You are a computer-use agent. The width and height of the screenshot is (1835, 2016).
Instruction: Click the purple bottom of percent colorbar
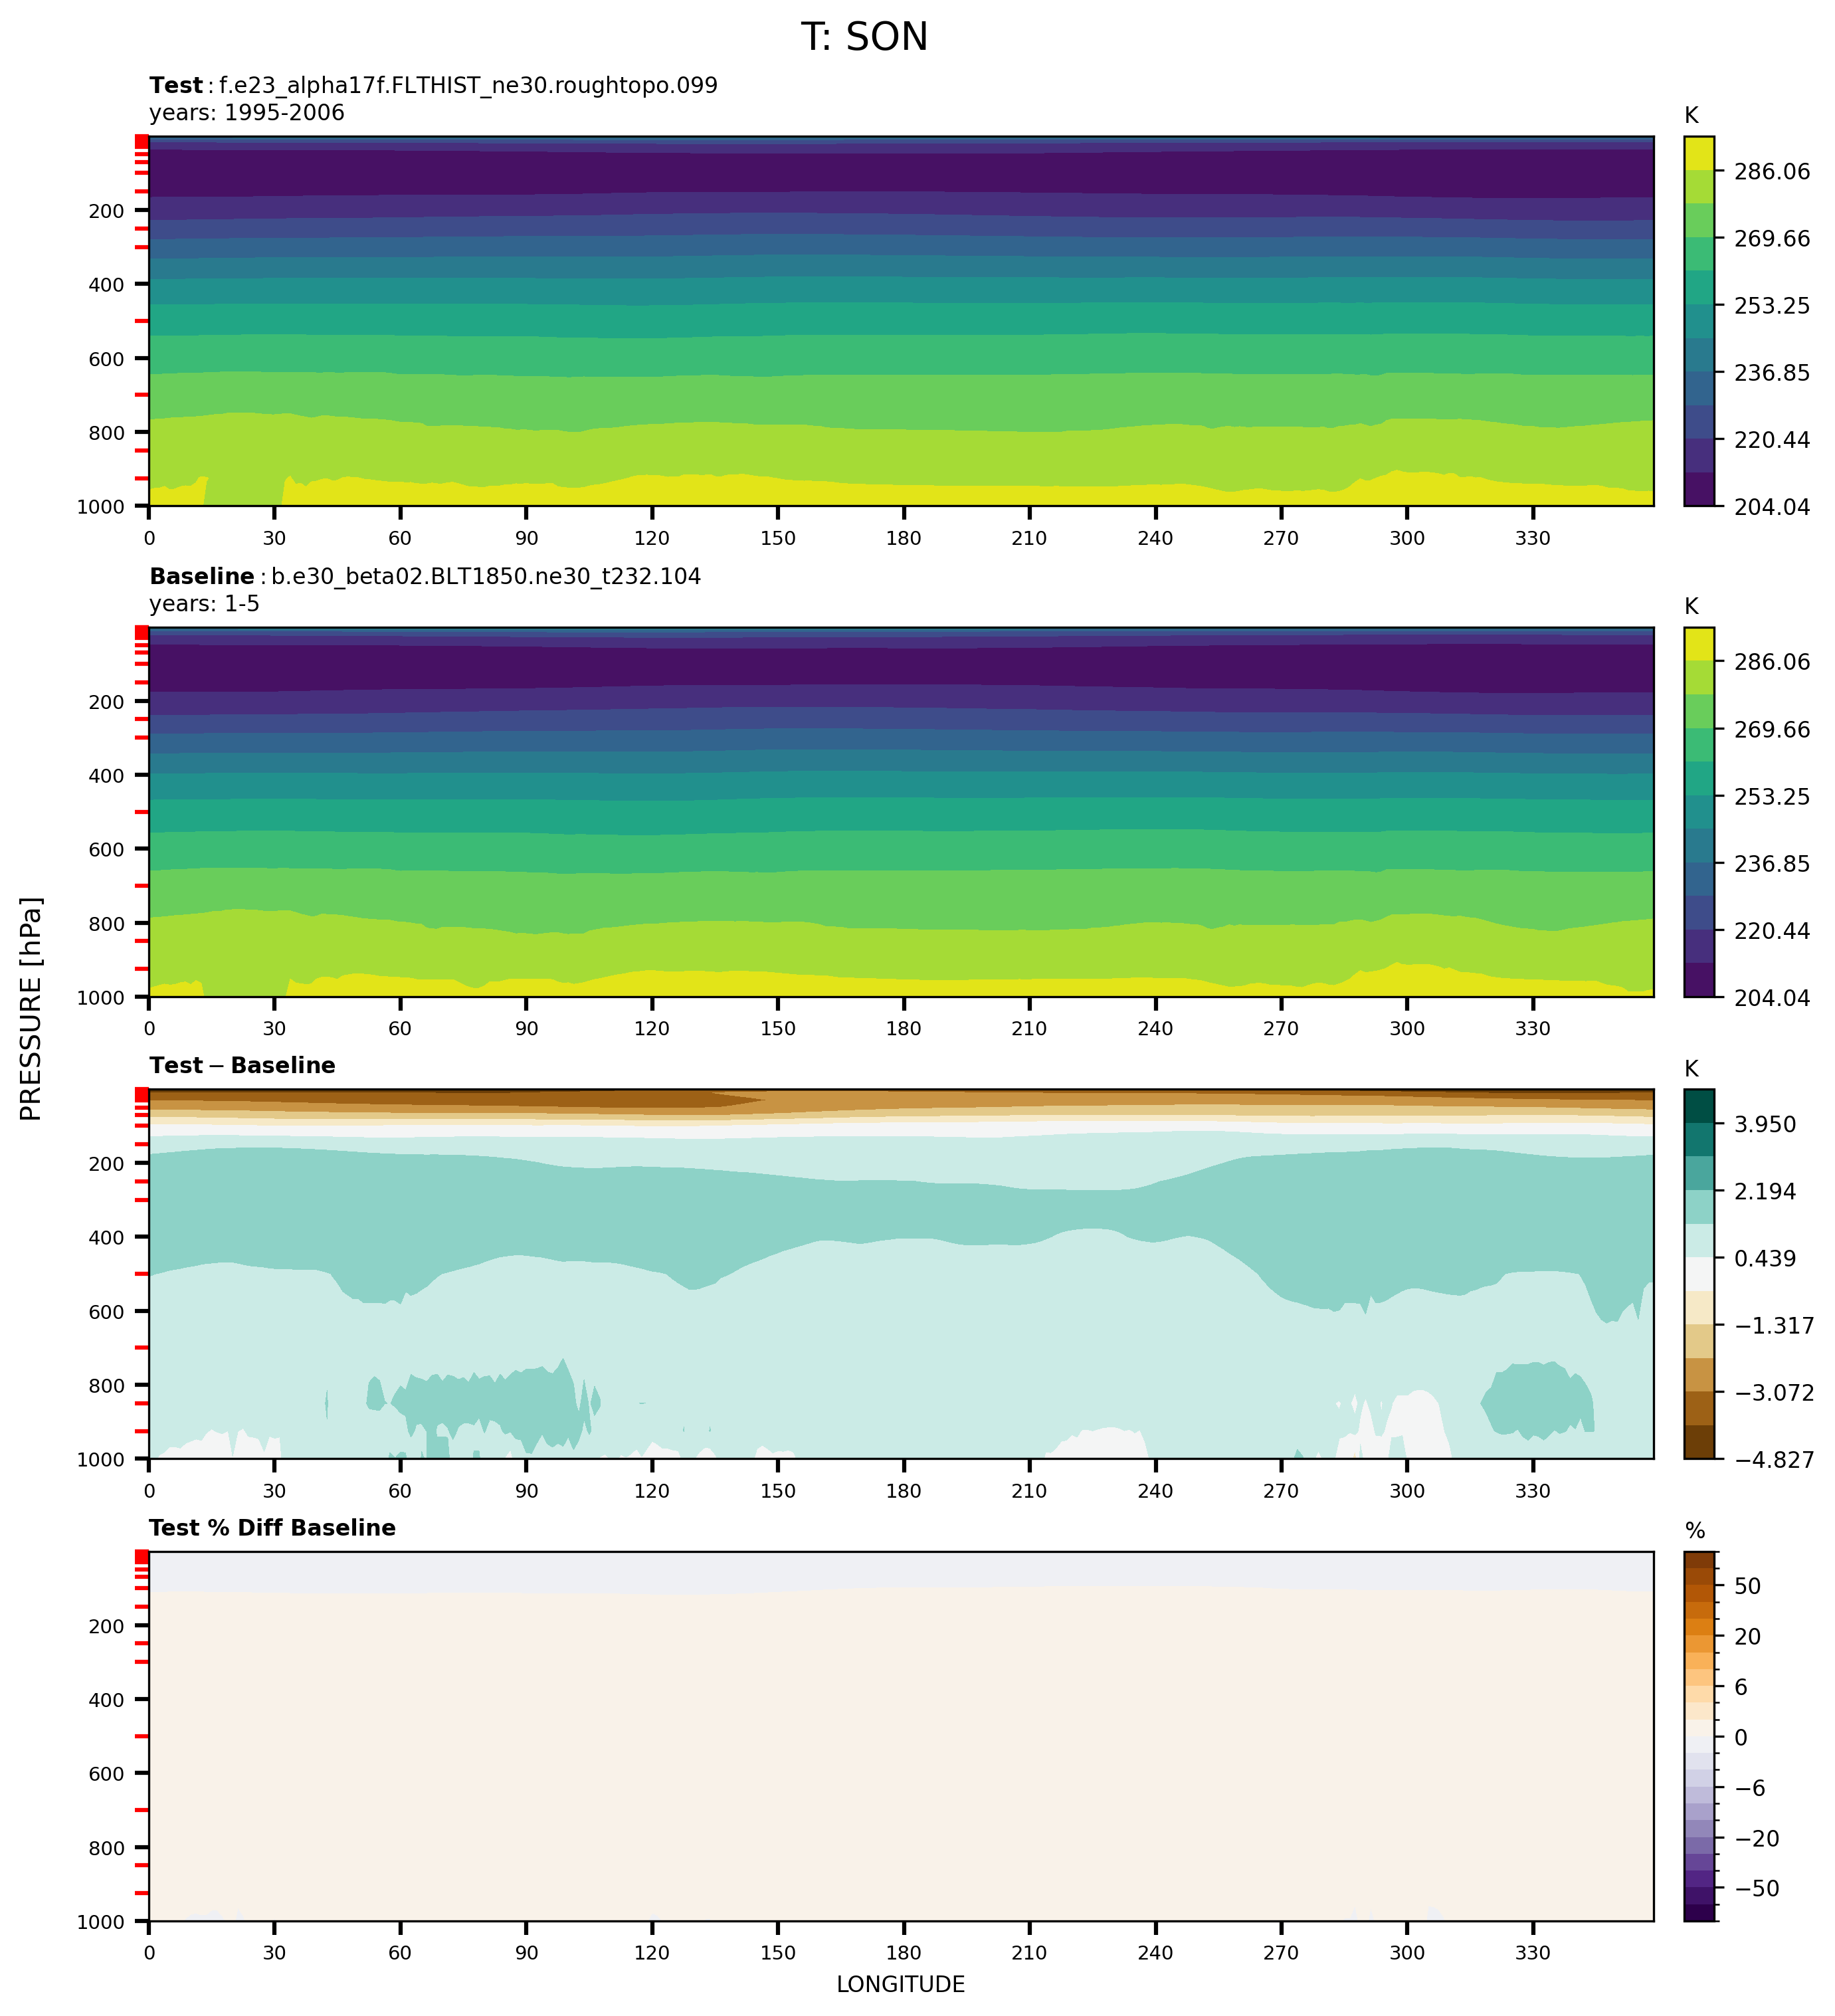coord(1698,1912)
